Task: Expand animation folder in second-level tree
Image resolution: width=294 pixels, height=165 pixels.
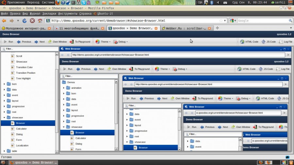Action: [64, 88]
